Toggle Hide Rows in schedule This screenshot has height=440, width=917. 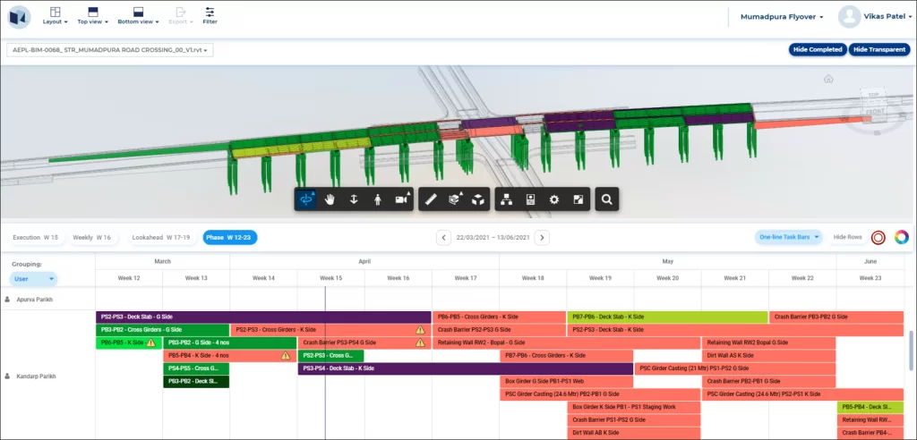847,237
